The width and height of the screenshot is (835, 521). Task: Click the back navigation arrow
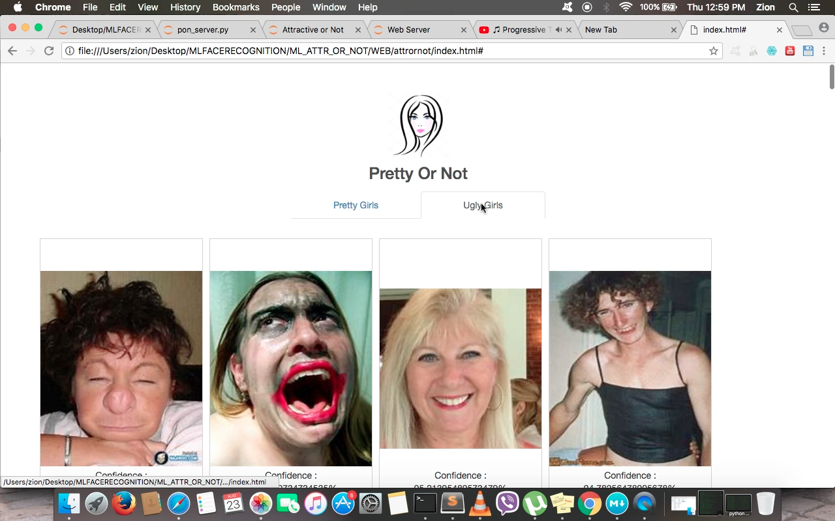point(12,51)
